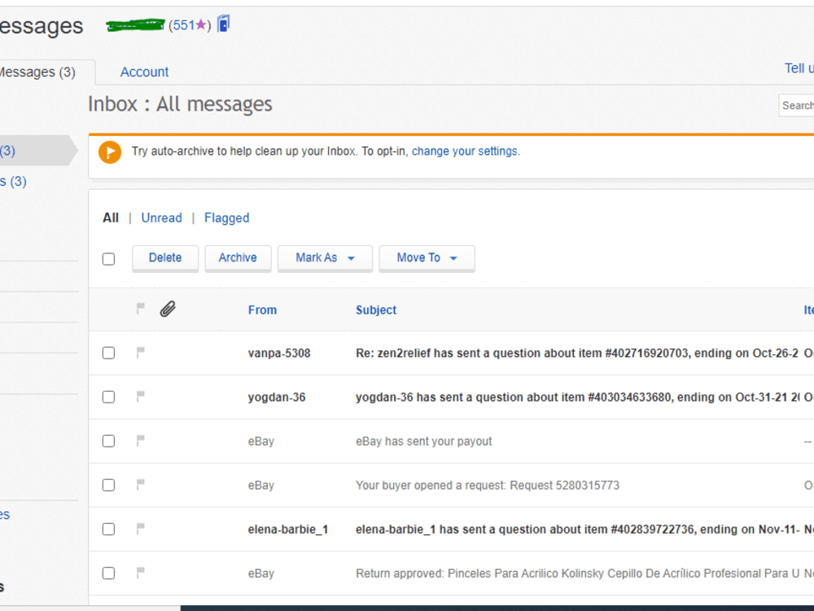Flag the Return approved message
Viewport: 814px width, 611px height.
tap(140, 573)
